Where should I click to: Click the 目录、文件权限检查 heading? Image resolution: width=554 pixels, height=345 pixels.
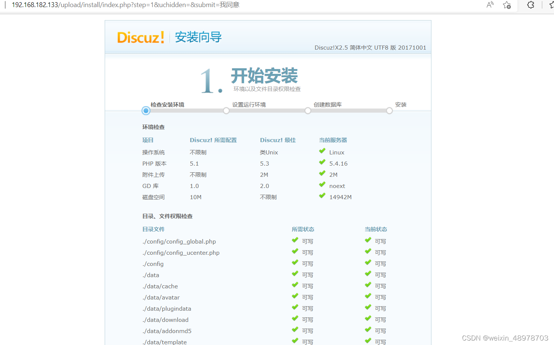tap(168, 216)
